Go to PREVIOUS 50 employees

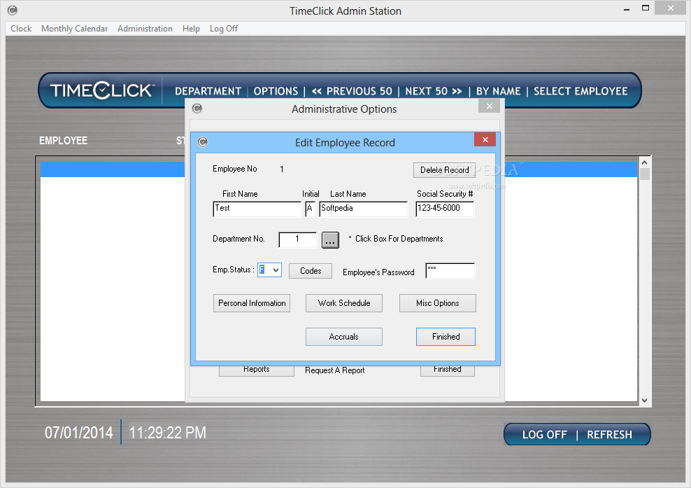pos(352,91)
